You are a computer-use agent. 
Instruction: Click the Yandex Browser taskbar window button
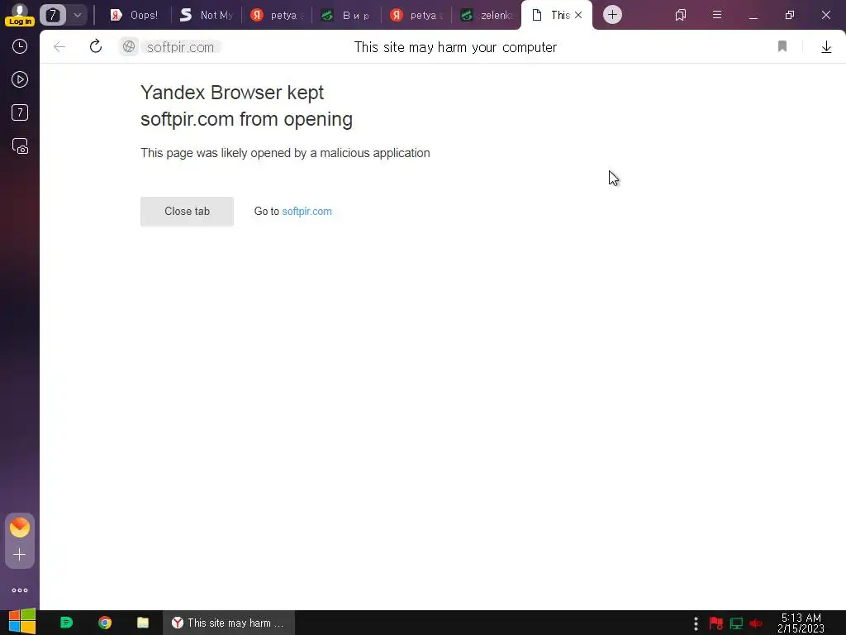pyautogui.click(x=229, y=623)
